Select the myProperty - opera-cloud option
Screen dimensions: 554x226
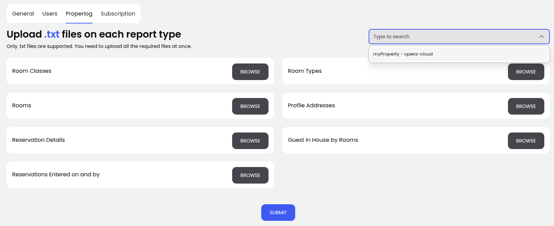pyautogui.click(x=403, y=54)
